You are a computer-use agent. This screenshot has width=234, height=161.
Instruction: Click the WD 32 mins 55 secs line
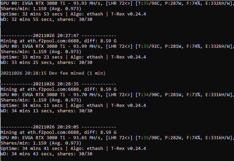tap(46, 19)
